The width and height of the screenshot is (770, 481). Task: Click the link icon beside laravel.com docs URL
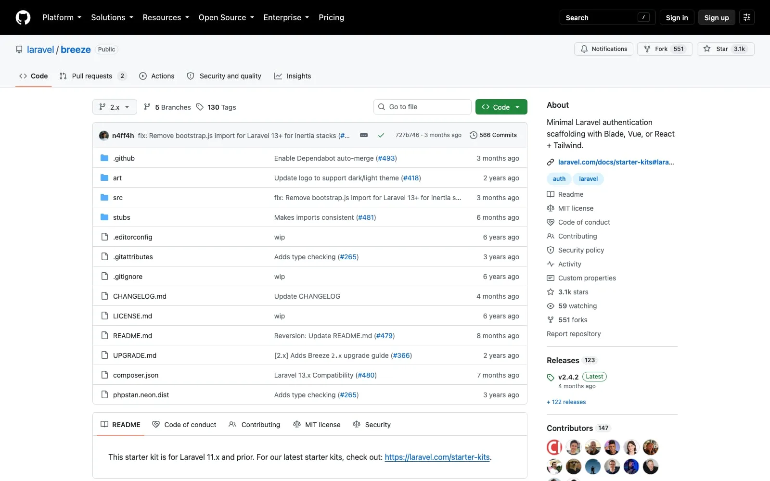point(551,162)
